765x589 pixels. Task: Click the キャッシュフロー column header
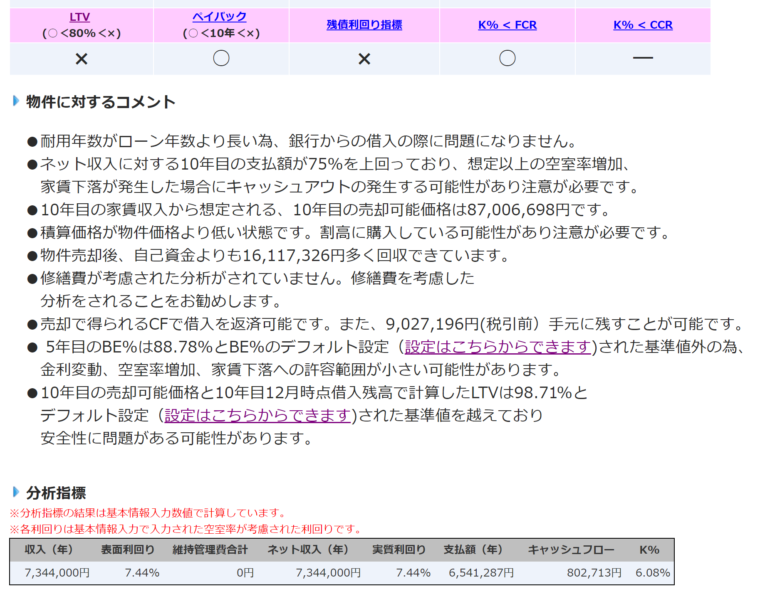(x=571, y=550)
